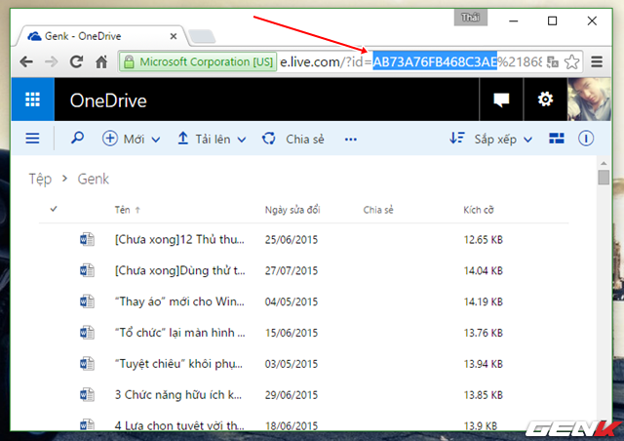
Task: Click the OneDrive header title
Action: pos(108,100)
